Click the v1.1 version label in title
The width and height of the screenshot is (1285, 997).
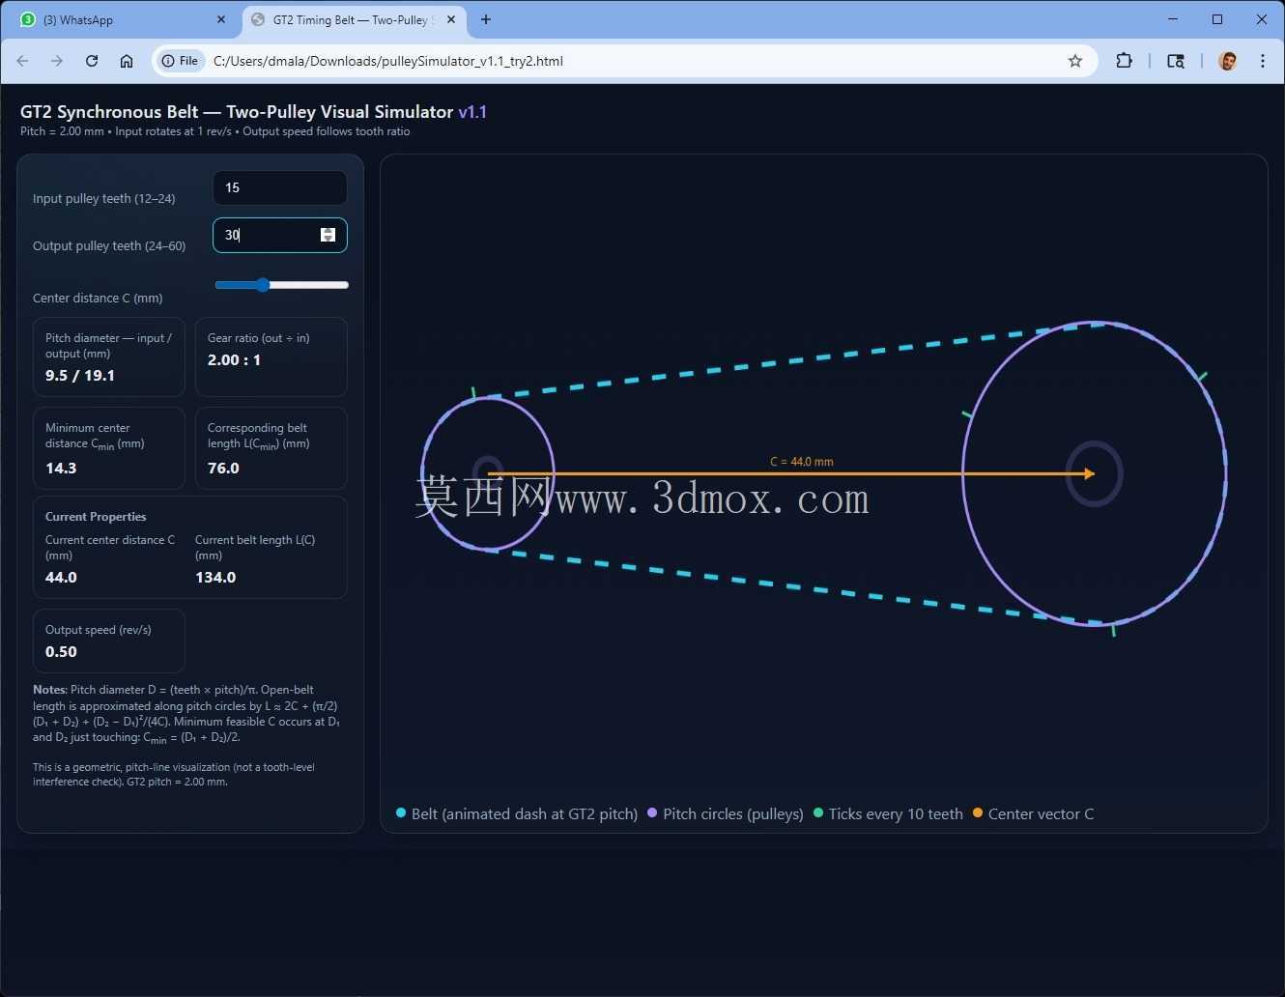tap(472, 112)
